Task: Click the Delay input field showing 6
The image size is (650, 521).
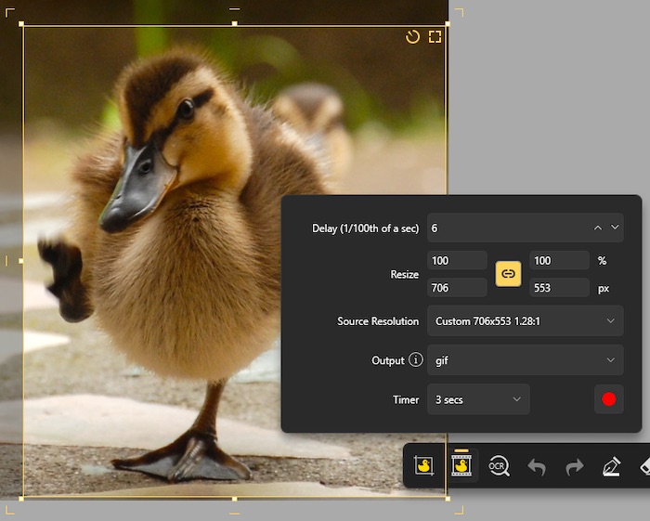Action: (x=506, y=228)
